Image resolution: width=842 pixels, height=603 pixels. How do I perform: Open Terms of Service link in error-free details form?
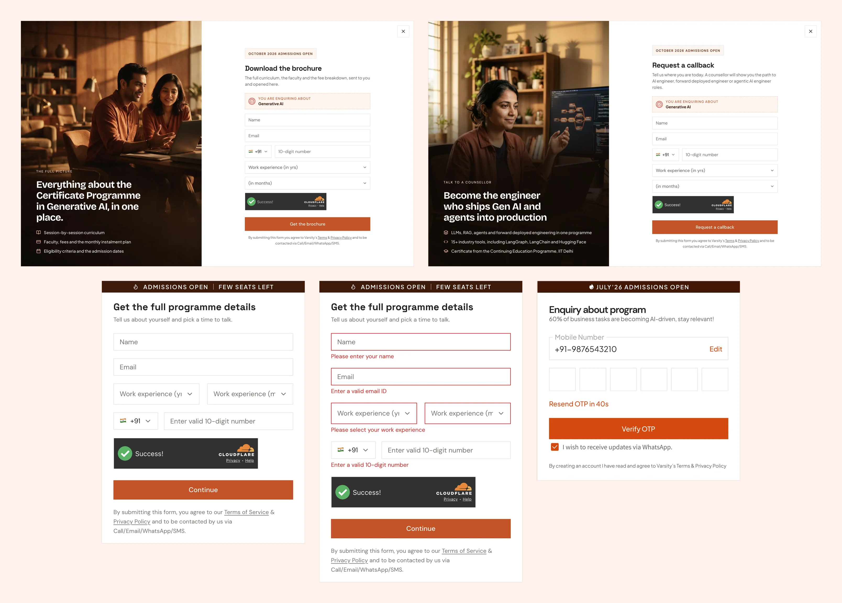(x=246, y=512)
